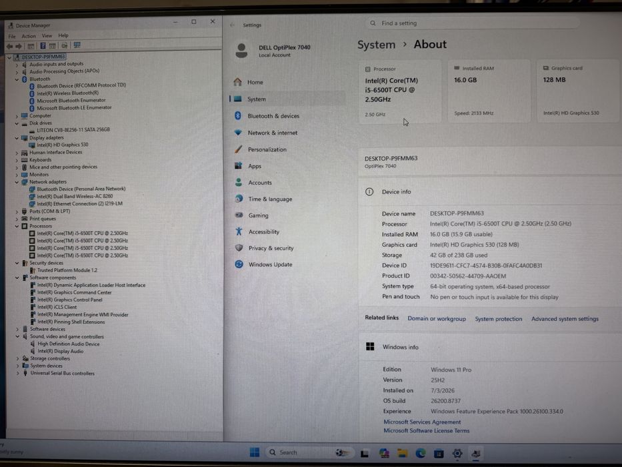
Task: Select Intel(R) Dual Band Wireless-AC 8260
Action: pyautogui.click(x=75, y=196)
